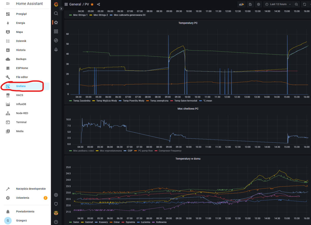Expand the Grafana side menu chevron

(61, 9)
